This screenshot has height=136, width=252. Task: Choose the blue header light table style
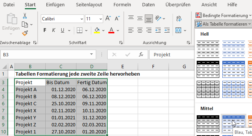(233, 69)
